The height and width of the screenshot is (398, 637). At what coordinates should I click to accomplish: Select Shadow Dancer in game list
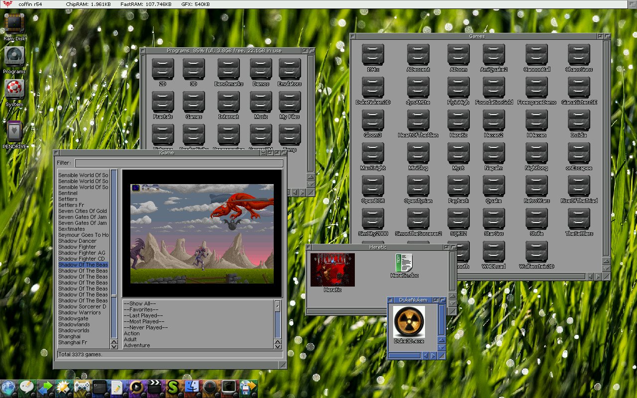tap(77, 241)
